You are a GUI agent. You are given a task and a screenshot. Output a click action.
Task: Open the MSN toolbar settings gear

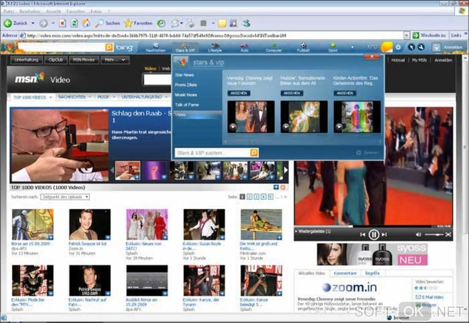pos(398,47)
